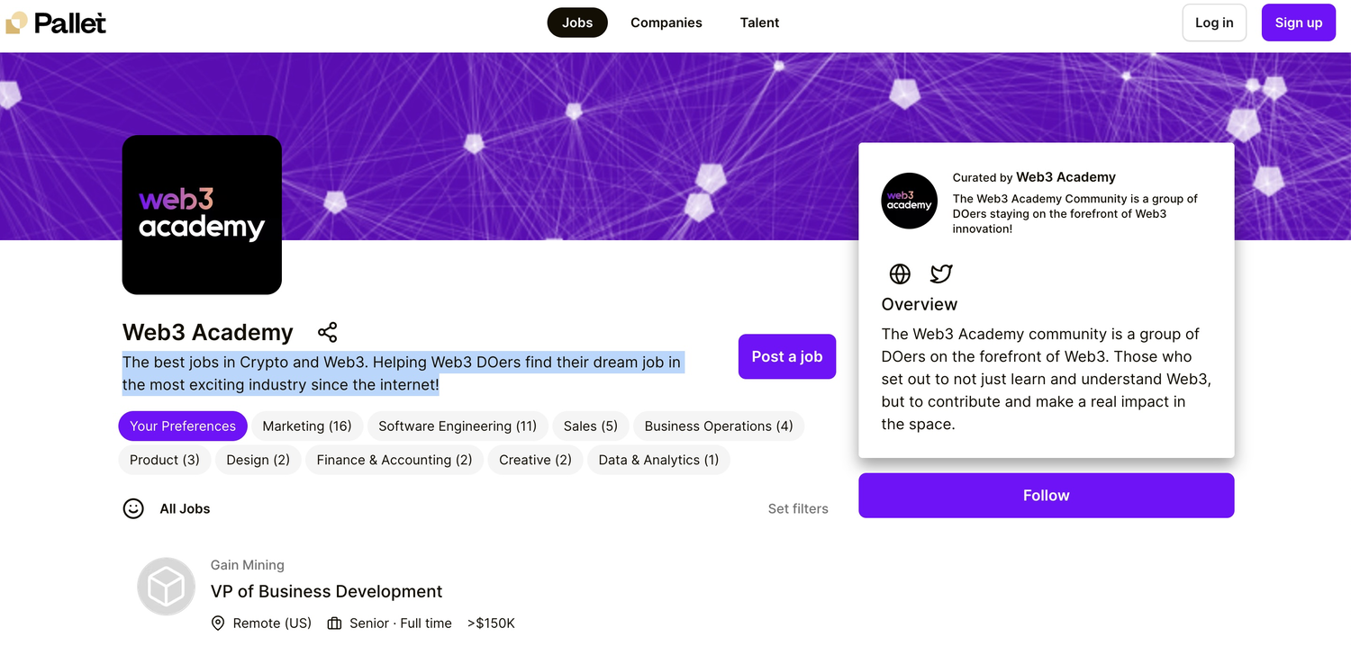Filter jobs by Sales (5)
This screenshot has width=1351, height=655.
[x=591, y=426]
